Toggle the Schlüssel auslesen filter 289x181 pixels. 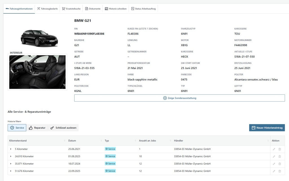click(63, 128)
